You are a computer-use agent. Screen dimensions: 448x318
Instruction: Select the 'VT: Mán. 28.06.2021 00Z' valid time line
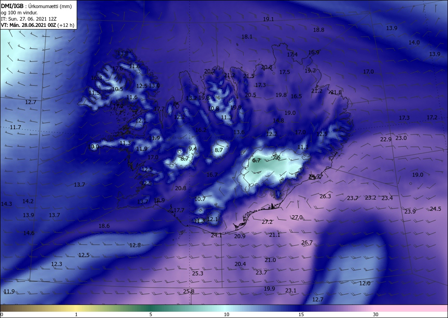pyautogui.click(x=29, y=25)
